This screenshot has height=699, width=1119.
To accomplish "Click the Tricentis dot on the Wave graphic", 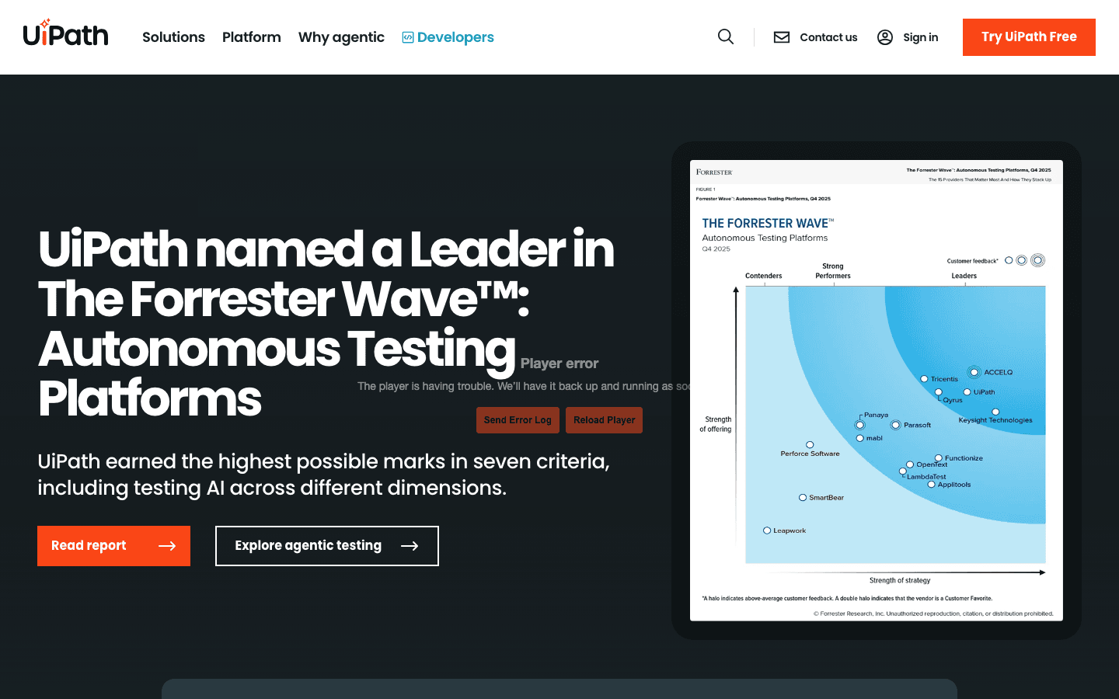I will [x=924, y=379].
